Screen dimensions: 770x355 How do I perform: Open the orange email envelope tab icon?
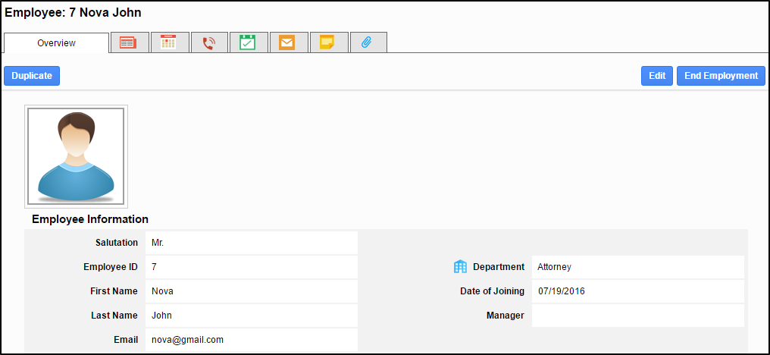(x=287, y=43)
